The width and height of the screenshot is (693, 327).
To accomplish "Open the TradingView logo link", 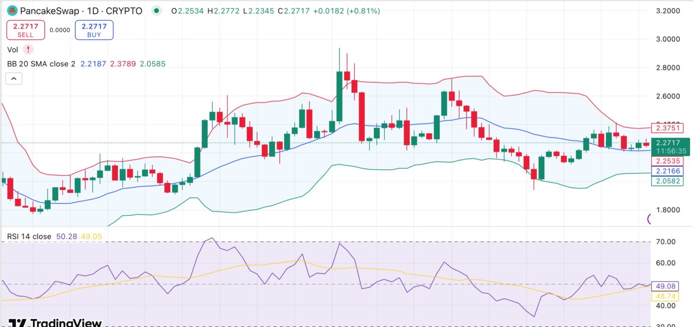I will tap(55, 322).
